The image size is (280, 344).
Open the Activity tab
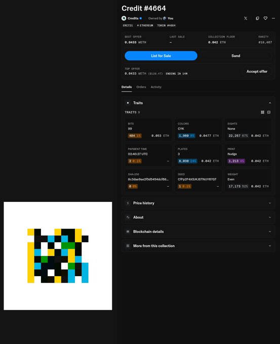(x=156, y=87)
